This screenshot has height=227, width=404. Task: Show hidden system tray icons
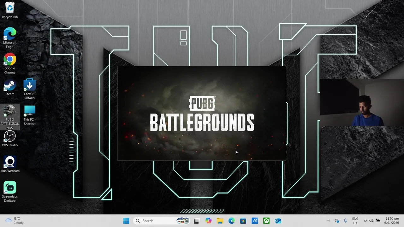click(x=328, y=221)
